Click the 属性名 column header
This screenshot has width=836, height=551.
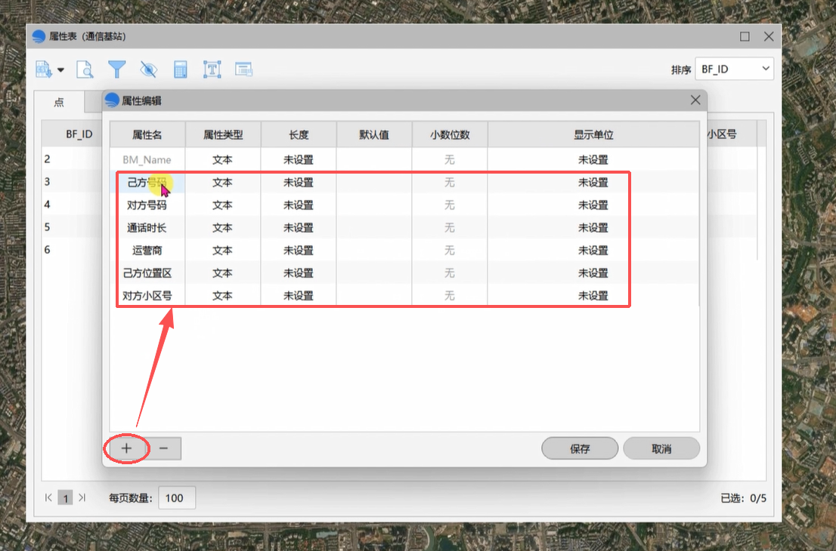(147, 134)
